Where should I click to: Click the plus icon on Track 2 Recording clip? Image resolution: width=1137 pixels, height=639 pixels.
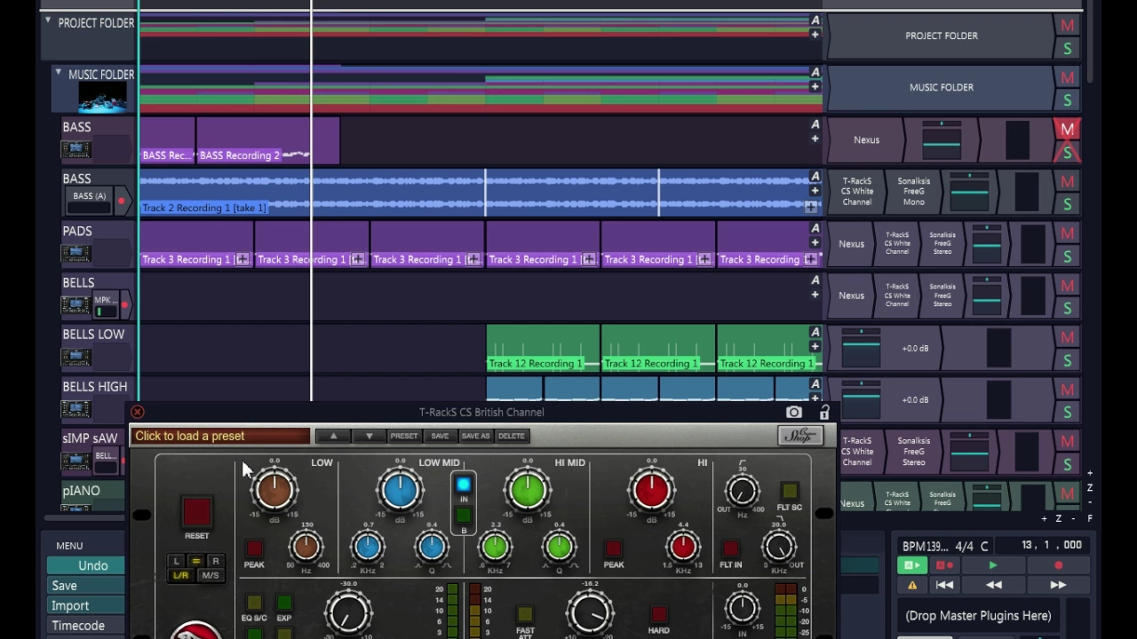810,207
